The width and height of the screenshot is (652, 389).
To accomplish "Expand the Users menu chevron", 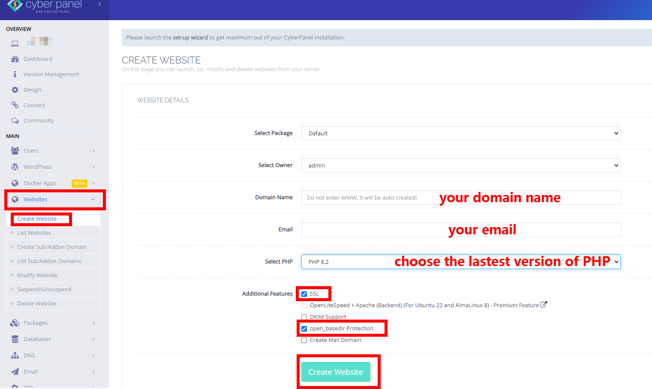I will (x=93, y=151).
